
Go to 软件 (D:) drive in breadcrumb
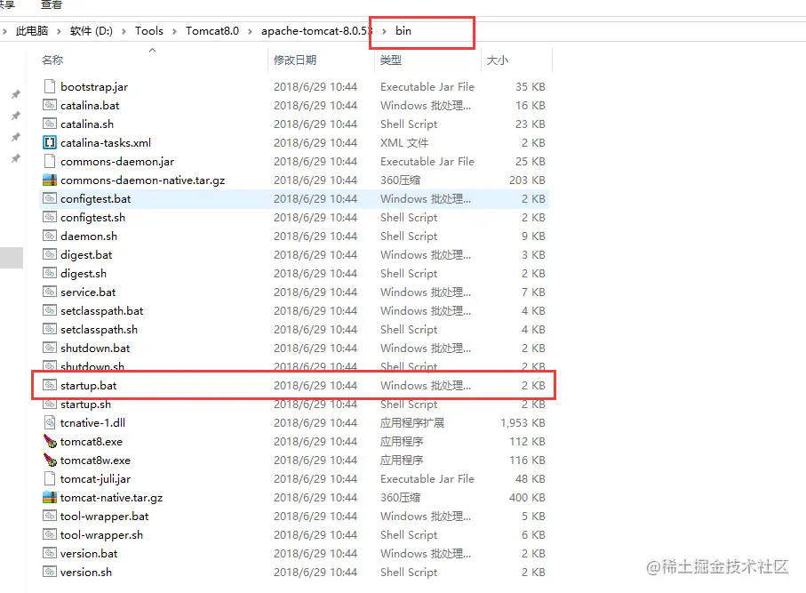(91, 31)
